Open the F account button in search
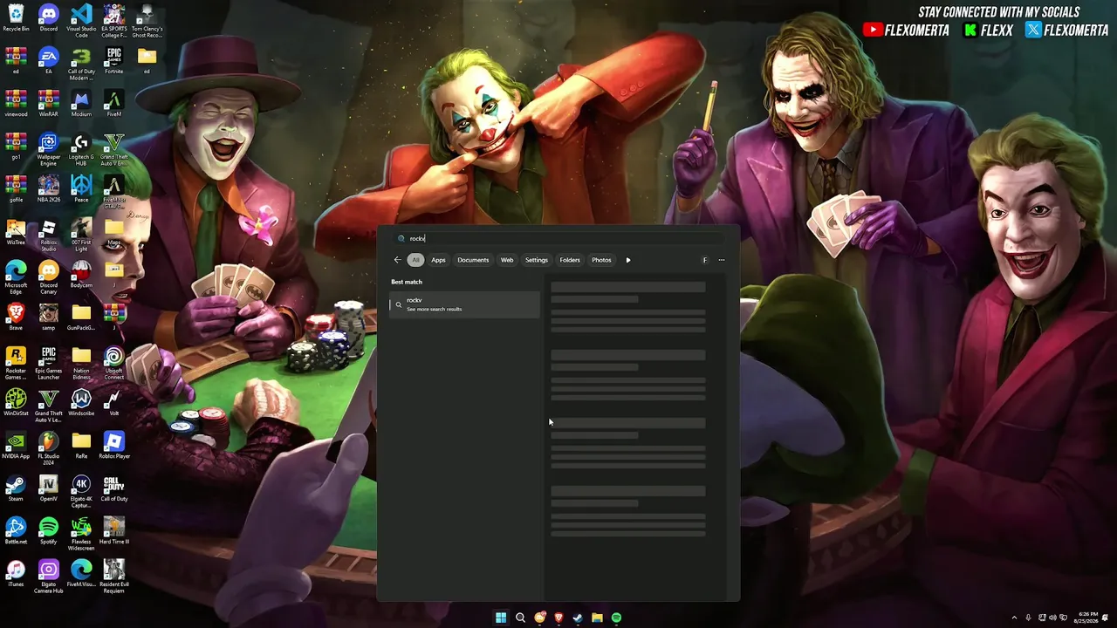1117x628 pixels. (x=705, y=260)
